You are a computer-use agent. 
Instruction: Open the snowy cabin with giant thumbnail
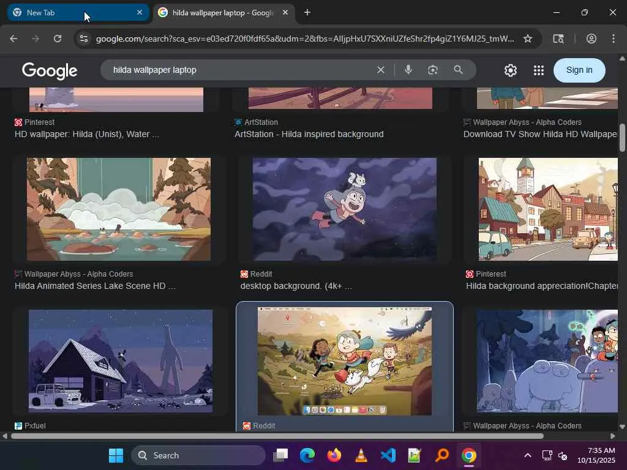121,361
